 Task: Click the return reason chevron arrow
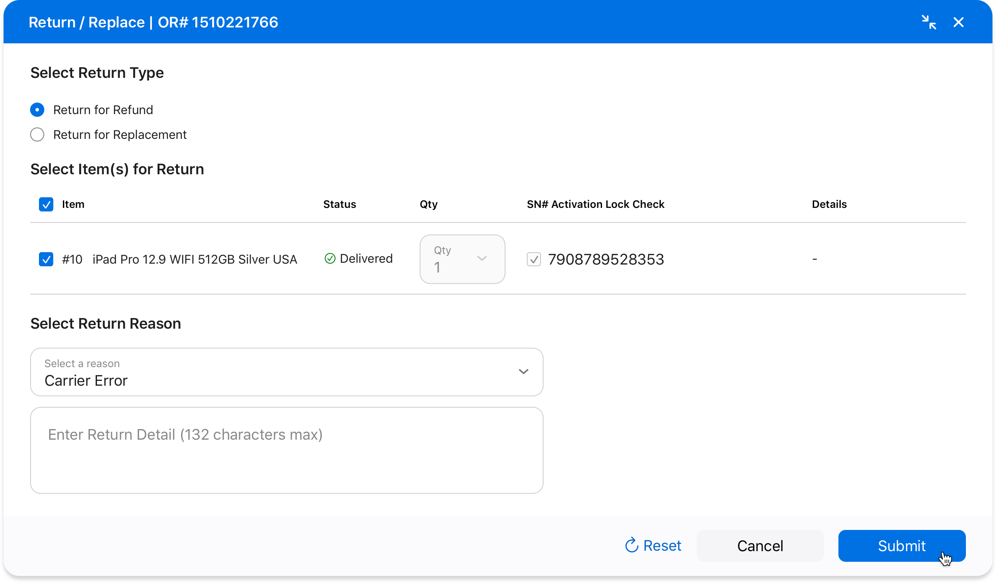[x=523, y=372]
